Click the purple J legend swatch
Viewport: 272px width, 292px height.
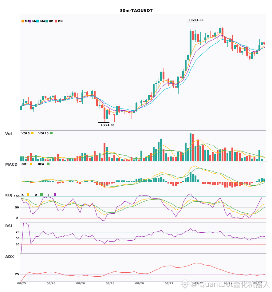pos(55,195)
